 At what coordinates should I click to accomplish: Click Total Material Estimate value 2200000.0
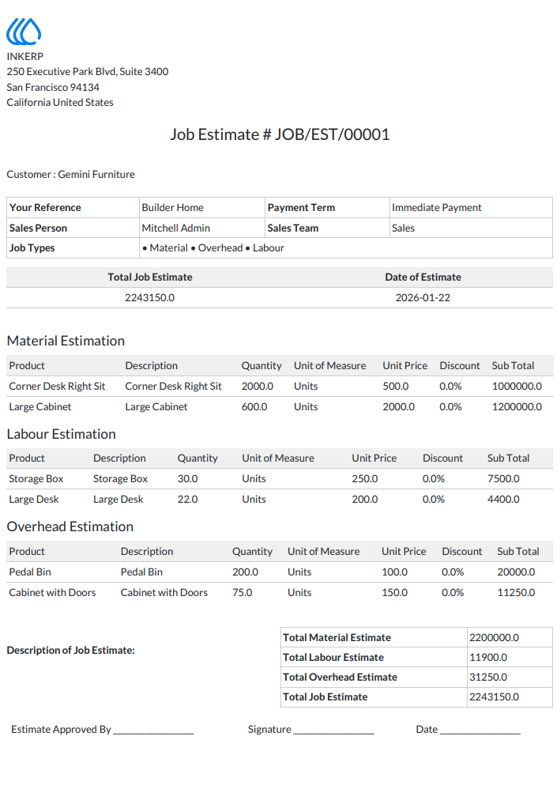(x=494, y=637)
